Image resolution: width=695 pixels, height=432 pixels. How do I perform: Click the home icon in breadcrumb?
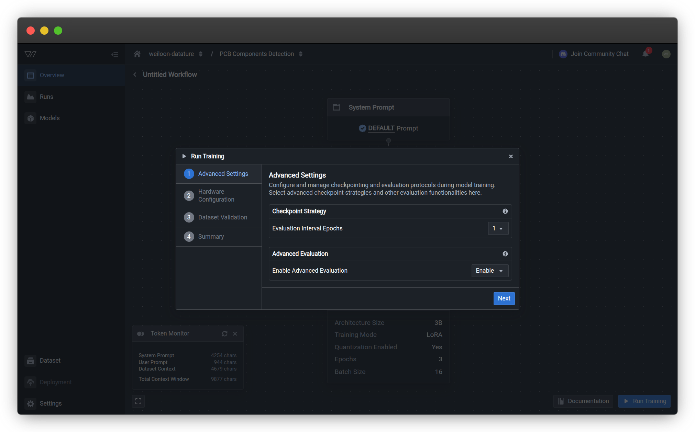(137, 54)
